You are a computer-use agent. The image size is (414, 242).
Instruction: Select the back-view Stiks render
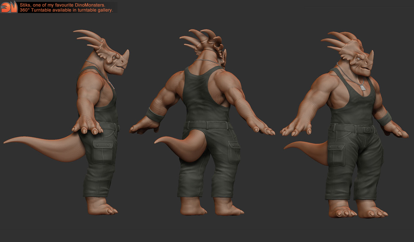(x=202, y=122)
